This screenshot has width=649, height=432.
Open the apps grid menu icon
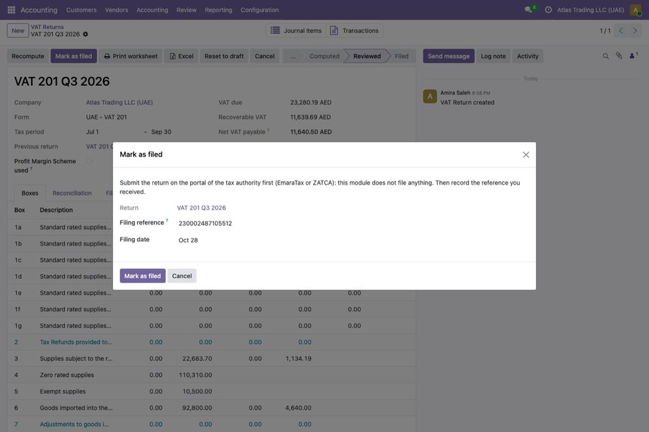click(x=12, y=9)
